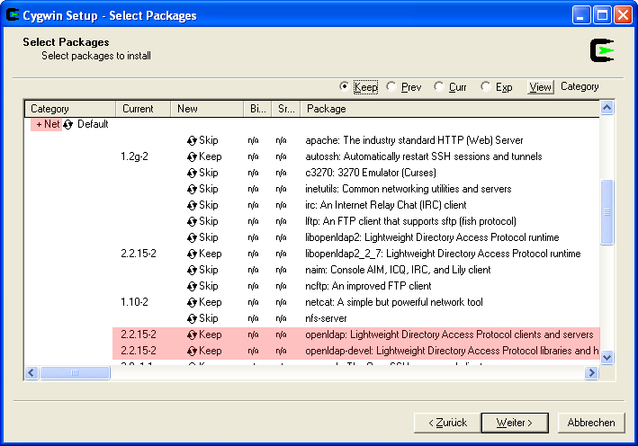Click the horizontal scrollbar thumb
Viewport: 638px width, 446px height.
[75, 373]
